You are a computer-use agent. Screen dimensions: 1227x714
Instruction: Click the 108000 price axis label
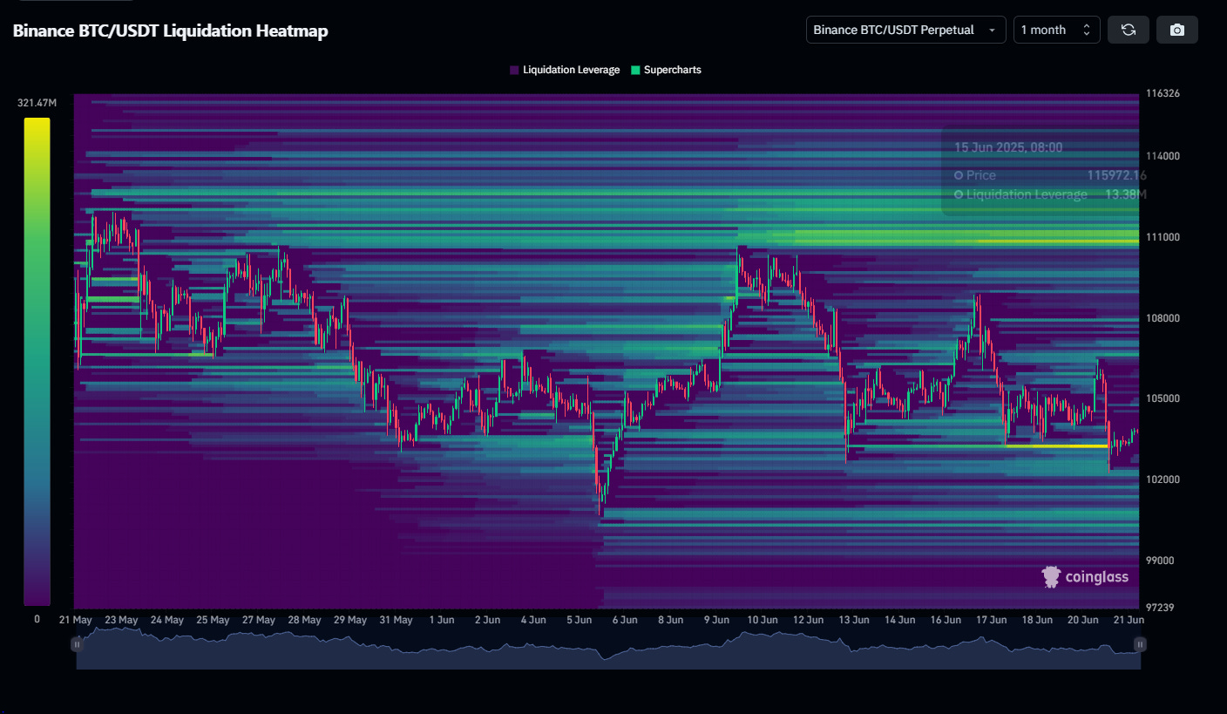(1163, 318)
